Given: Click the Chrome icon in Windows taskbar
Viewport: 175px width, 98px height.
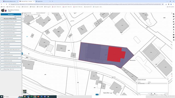Looking at the screenshot, I should (35, 97).
